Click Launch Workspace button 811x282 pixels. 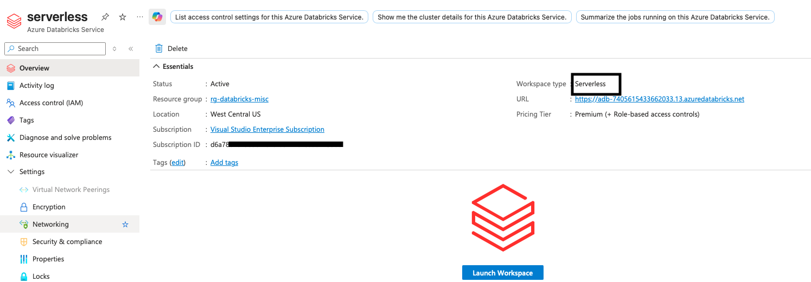[503, 273]
